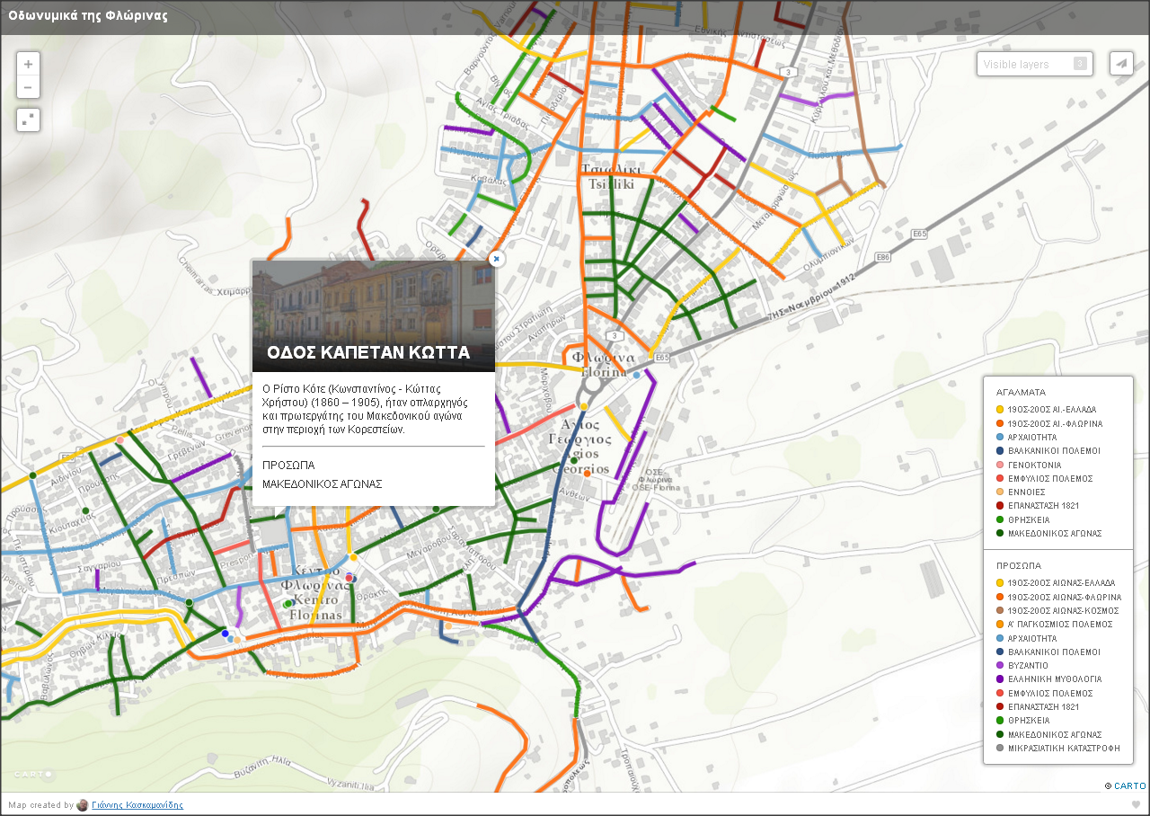Click the CARTO logo watermark

[x=32, y=774]
